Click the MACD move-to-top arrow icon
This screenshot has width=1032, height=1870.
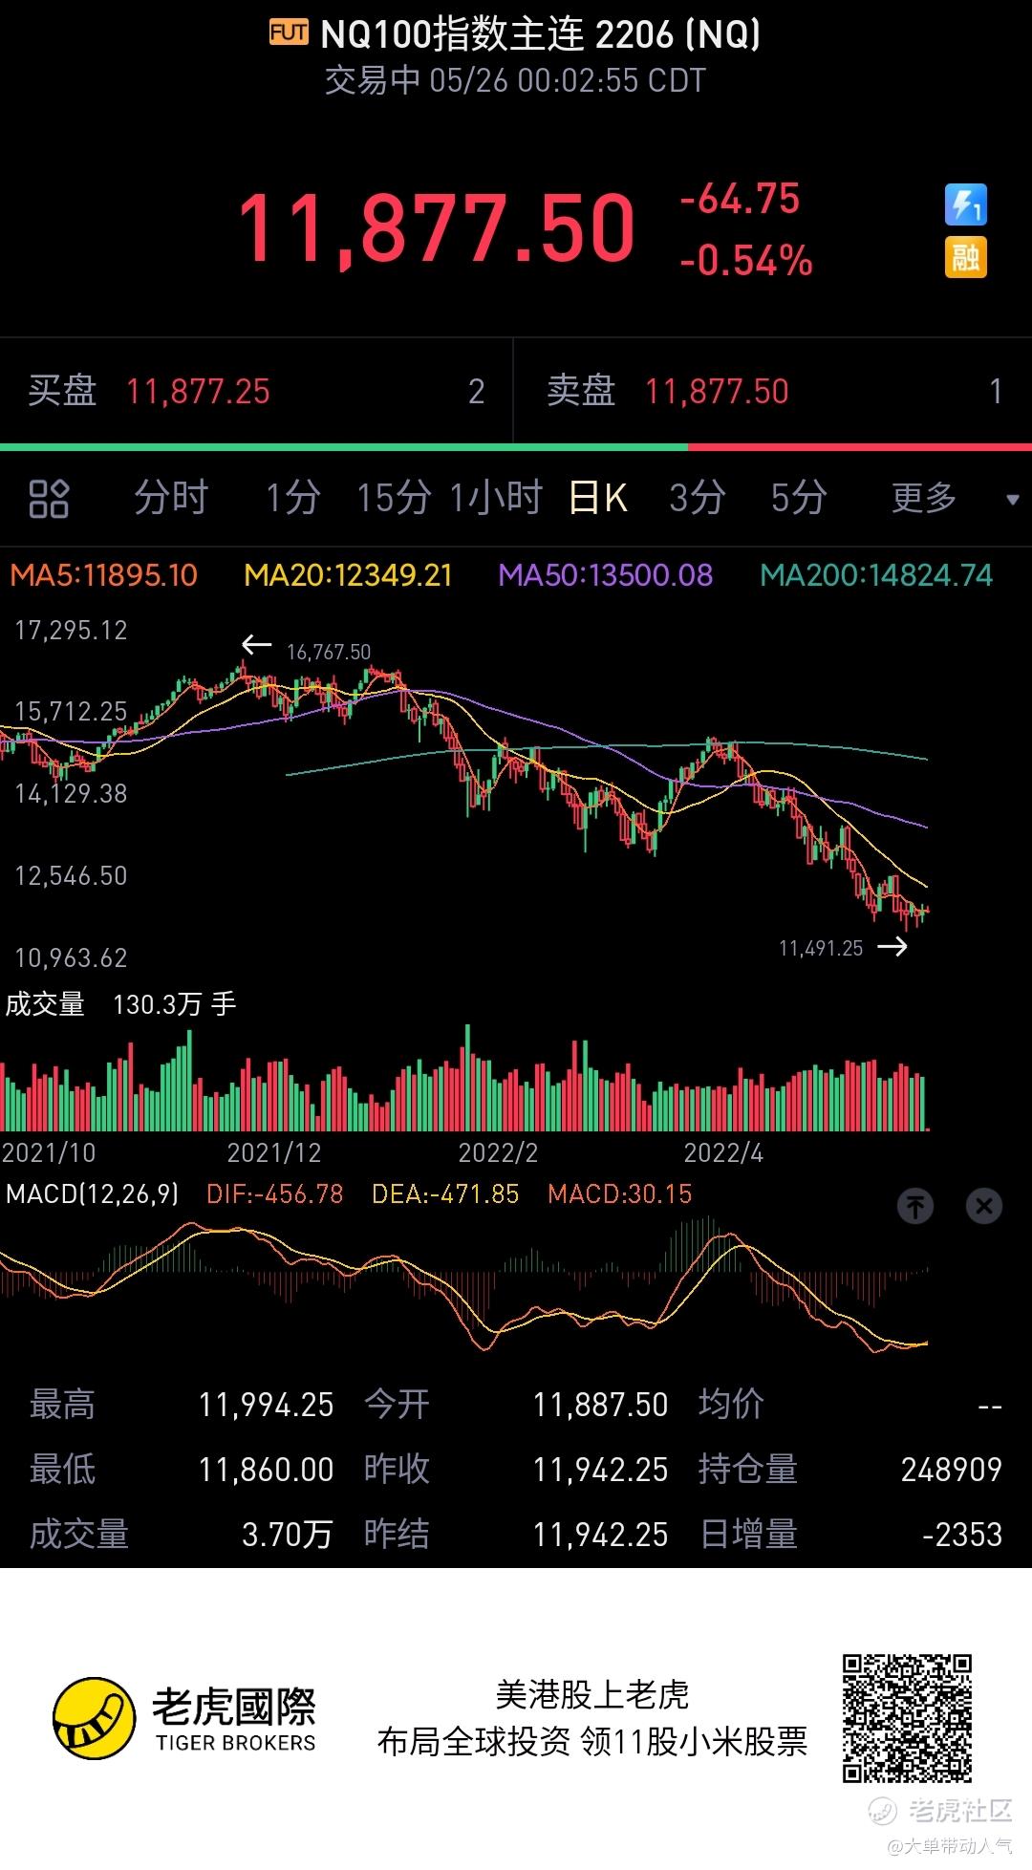[915, 1206]
